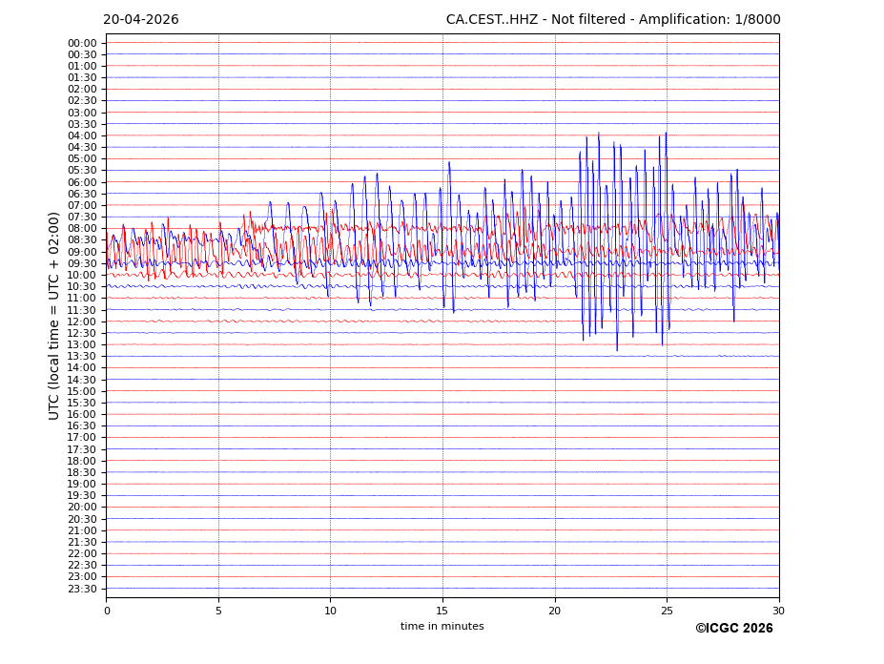Click the date label 20-04-2026

[x=141, y=20]
